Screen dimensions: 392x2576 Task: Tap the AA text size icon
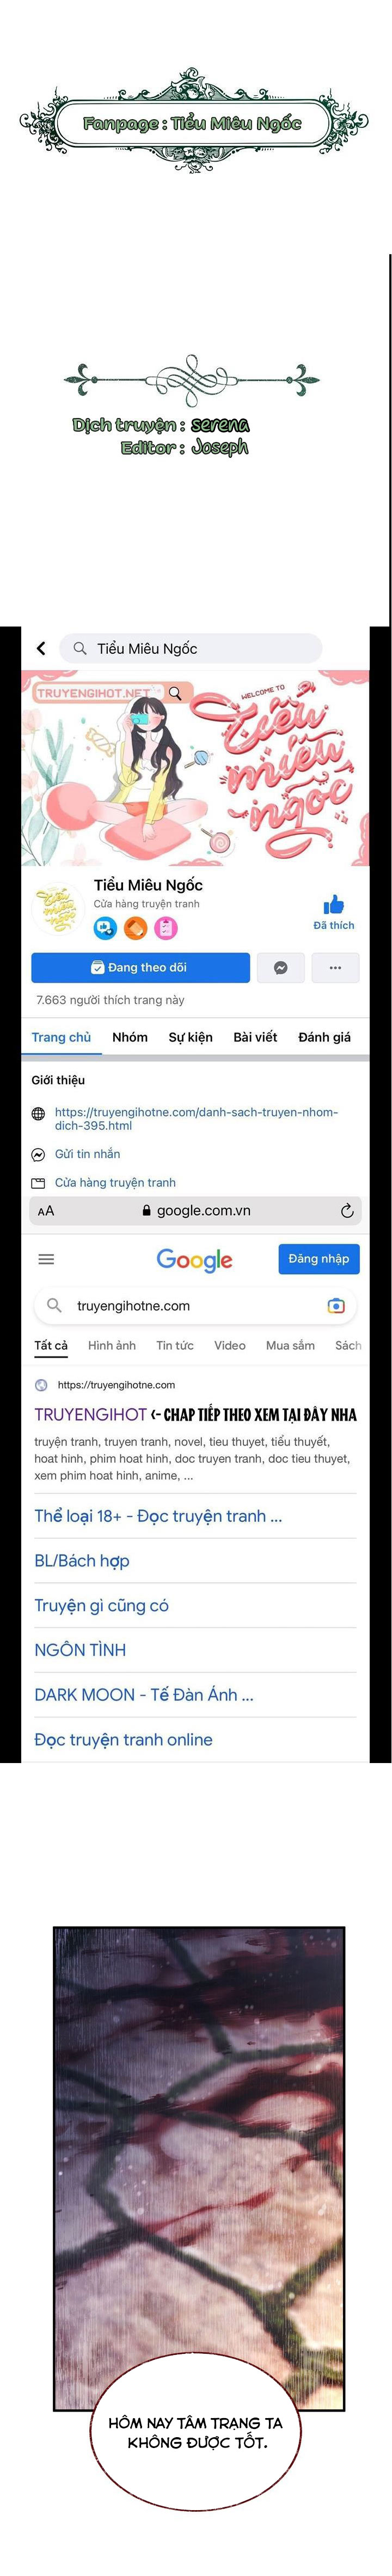46,1211
